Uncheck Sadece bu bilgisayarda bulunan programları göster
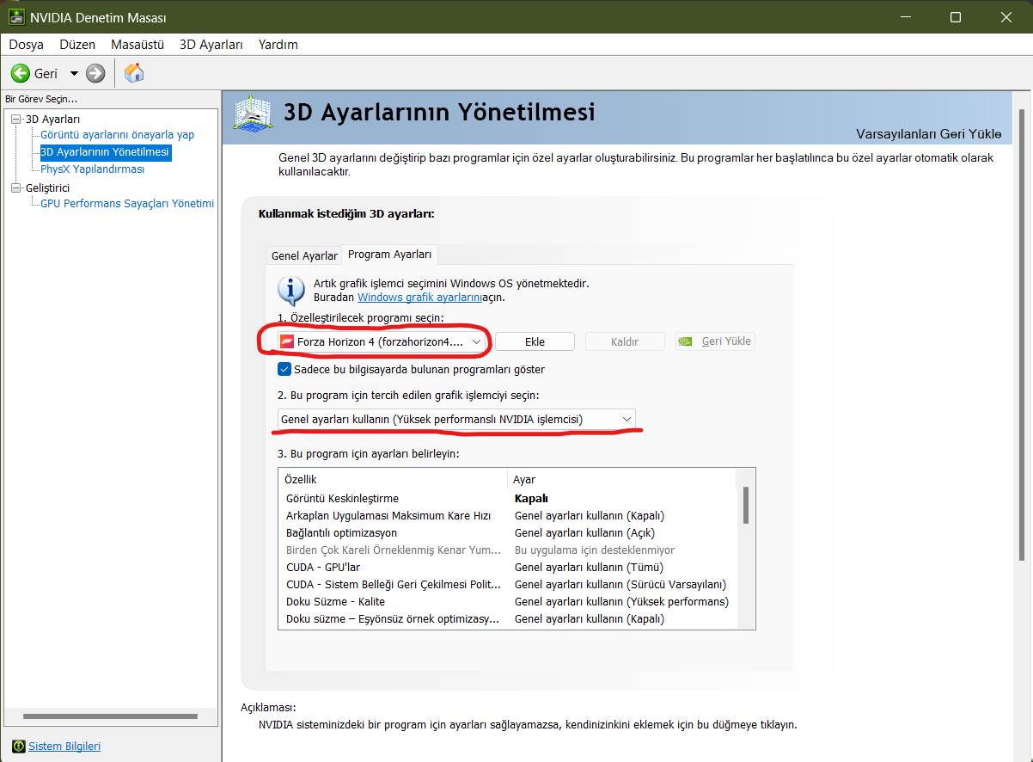 [x=284, y=369]
